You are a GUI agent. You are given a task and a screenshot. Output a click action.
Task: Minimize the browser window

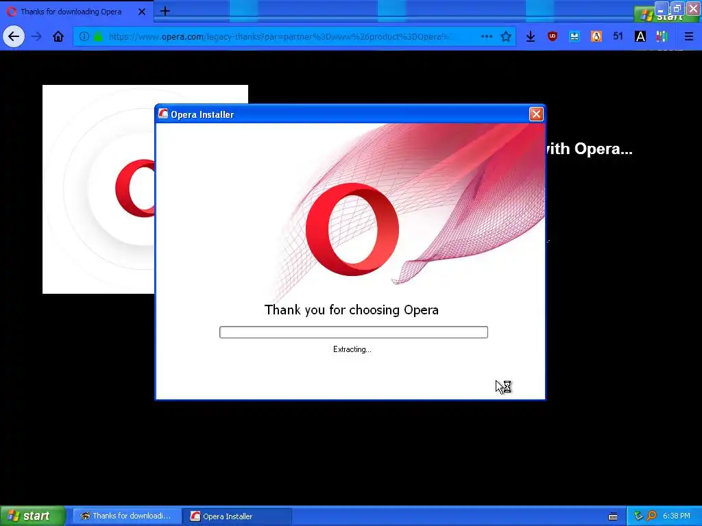pyautogui.click(x=661, y=8)
